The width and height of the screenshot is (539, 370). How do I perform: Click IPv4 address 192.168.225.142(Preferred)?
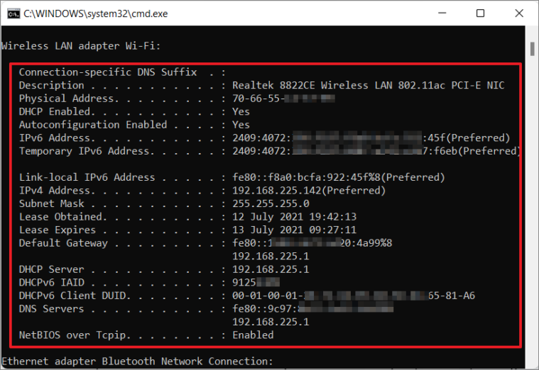[309, 191]
